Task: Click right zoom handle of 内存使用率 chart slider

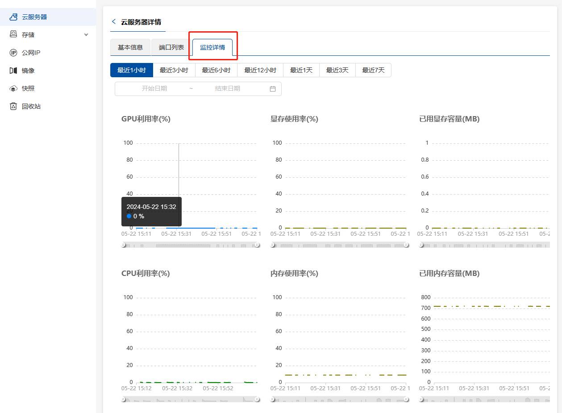Action: click(406, 400)
